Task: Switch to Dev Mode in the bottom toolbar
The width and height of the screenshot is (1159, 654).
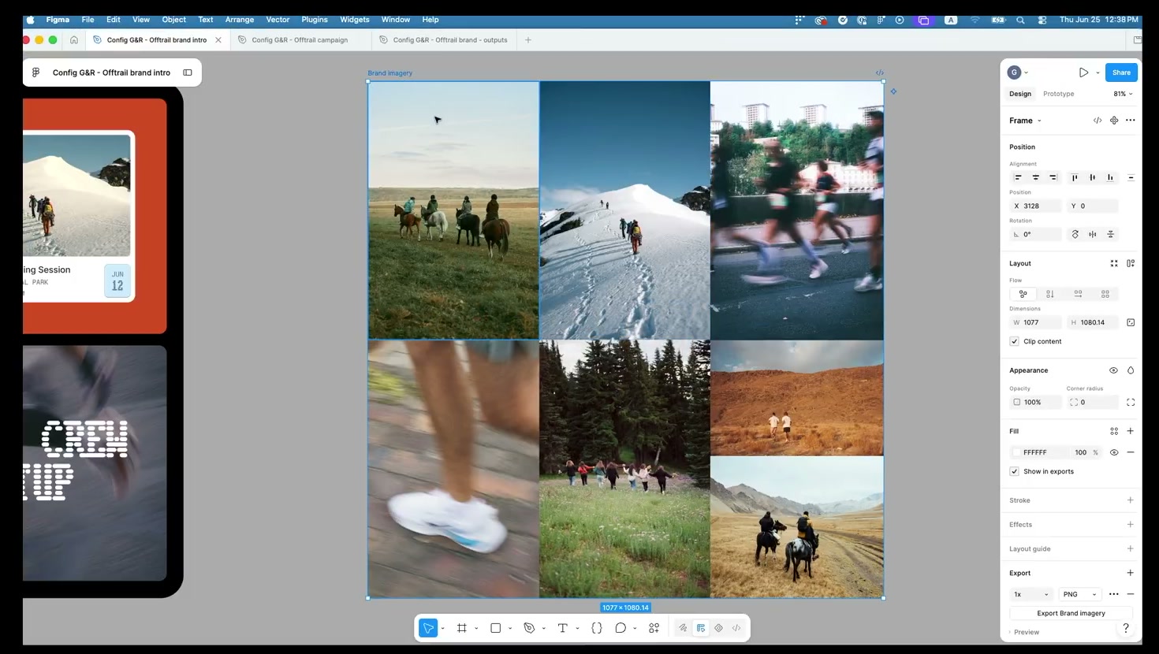Action: click(x=736, y=628)
